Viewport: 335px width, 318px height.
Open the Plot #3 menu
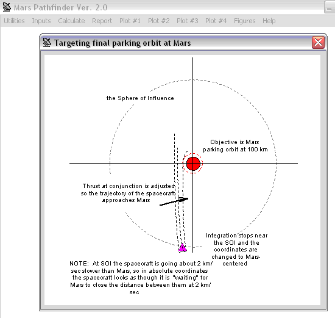[188, 21]
